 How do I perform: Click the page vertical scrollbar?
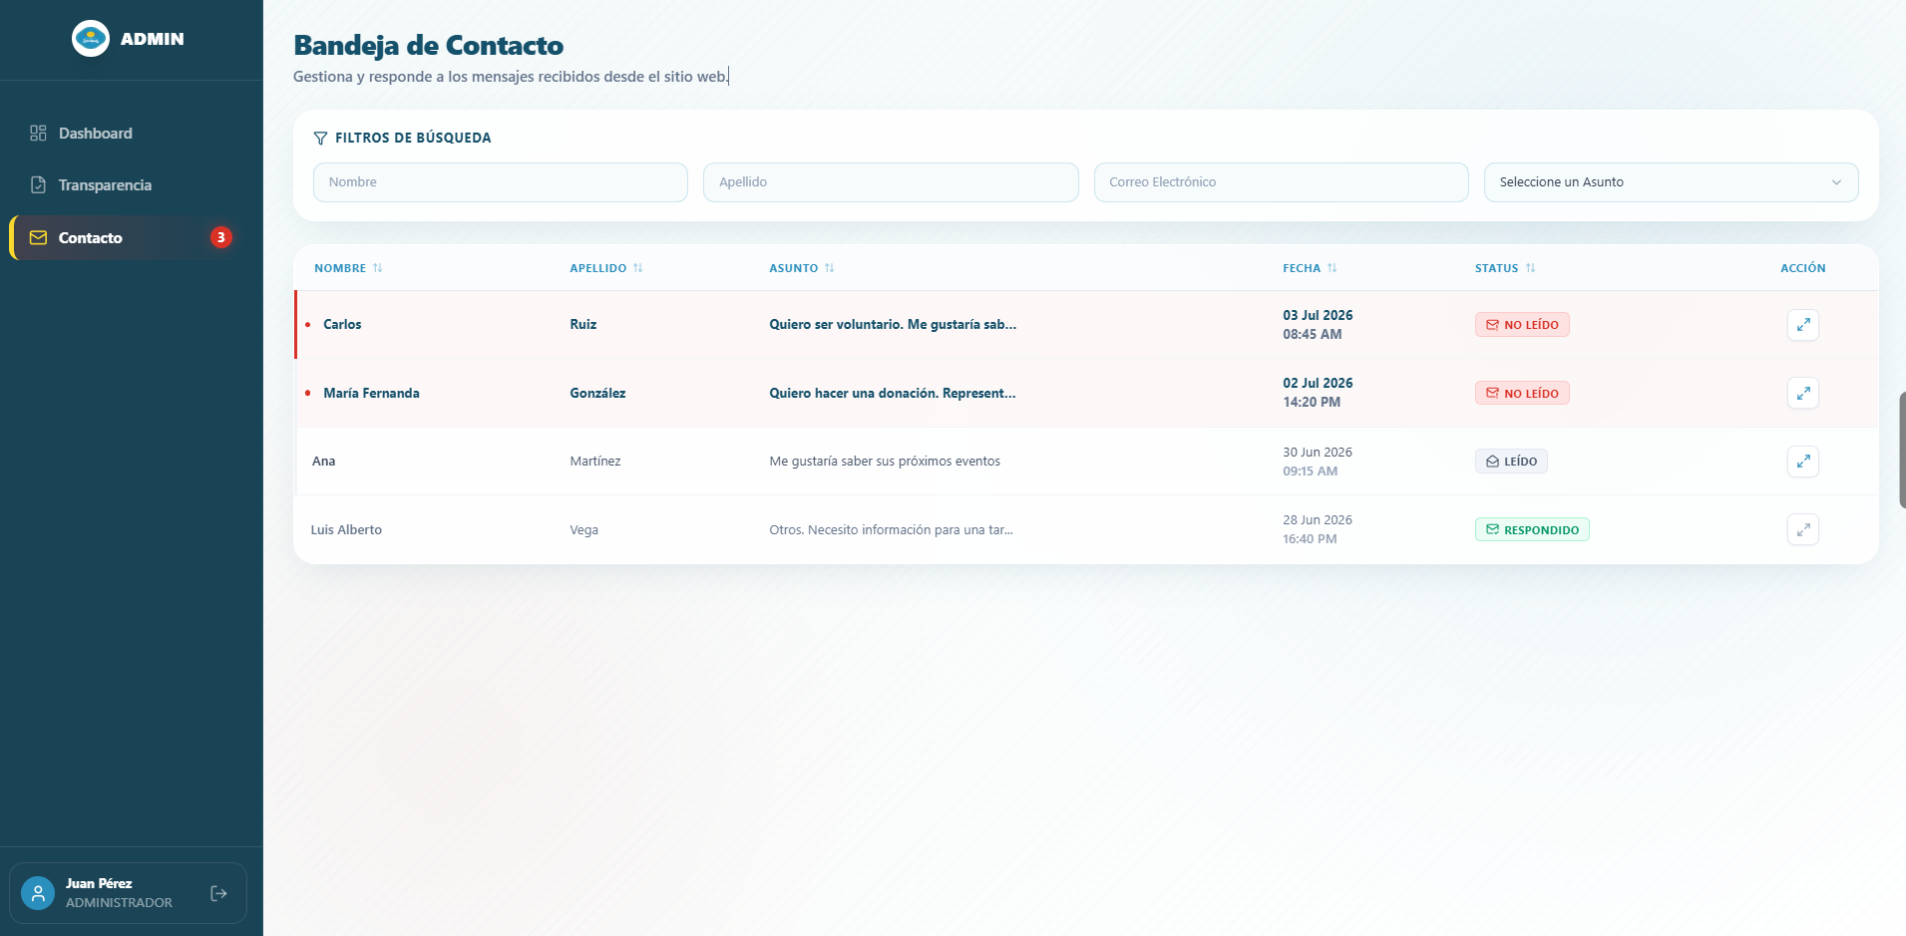[1902, 451]
